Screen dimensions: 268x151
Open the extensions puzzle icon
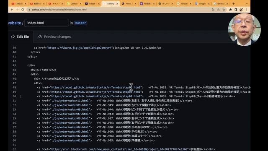[230, 10]
